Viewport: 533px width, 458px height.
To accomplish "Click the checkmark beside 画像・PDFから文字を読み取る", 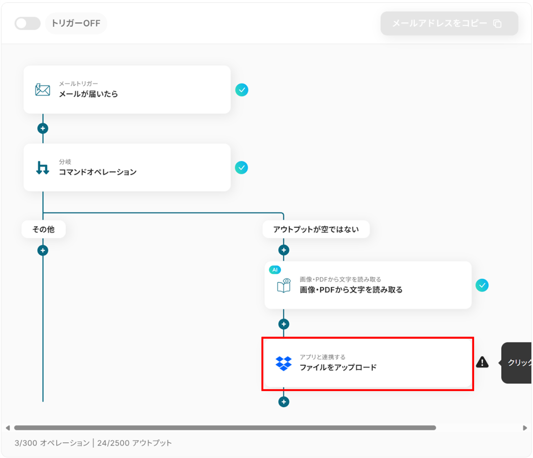I will (x=482, y=285).
